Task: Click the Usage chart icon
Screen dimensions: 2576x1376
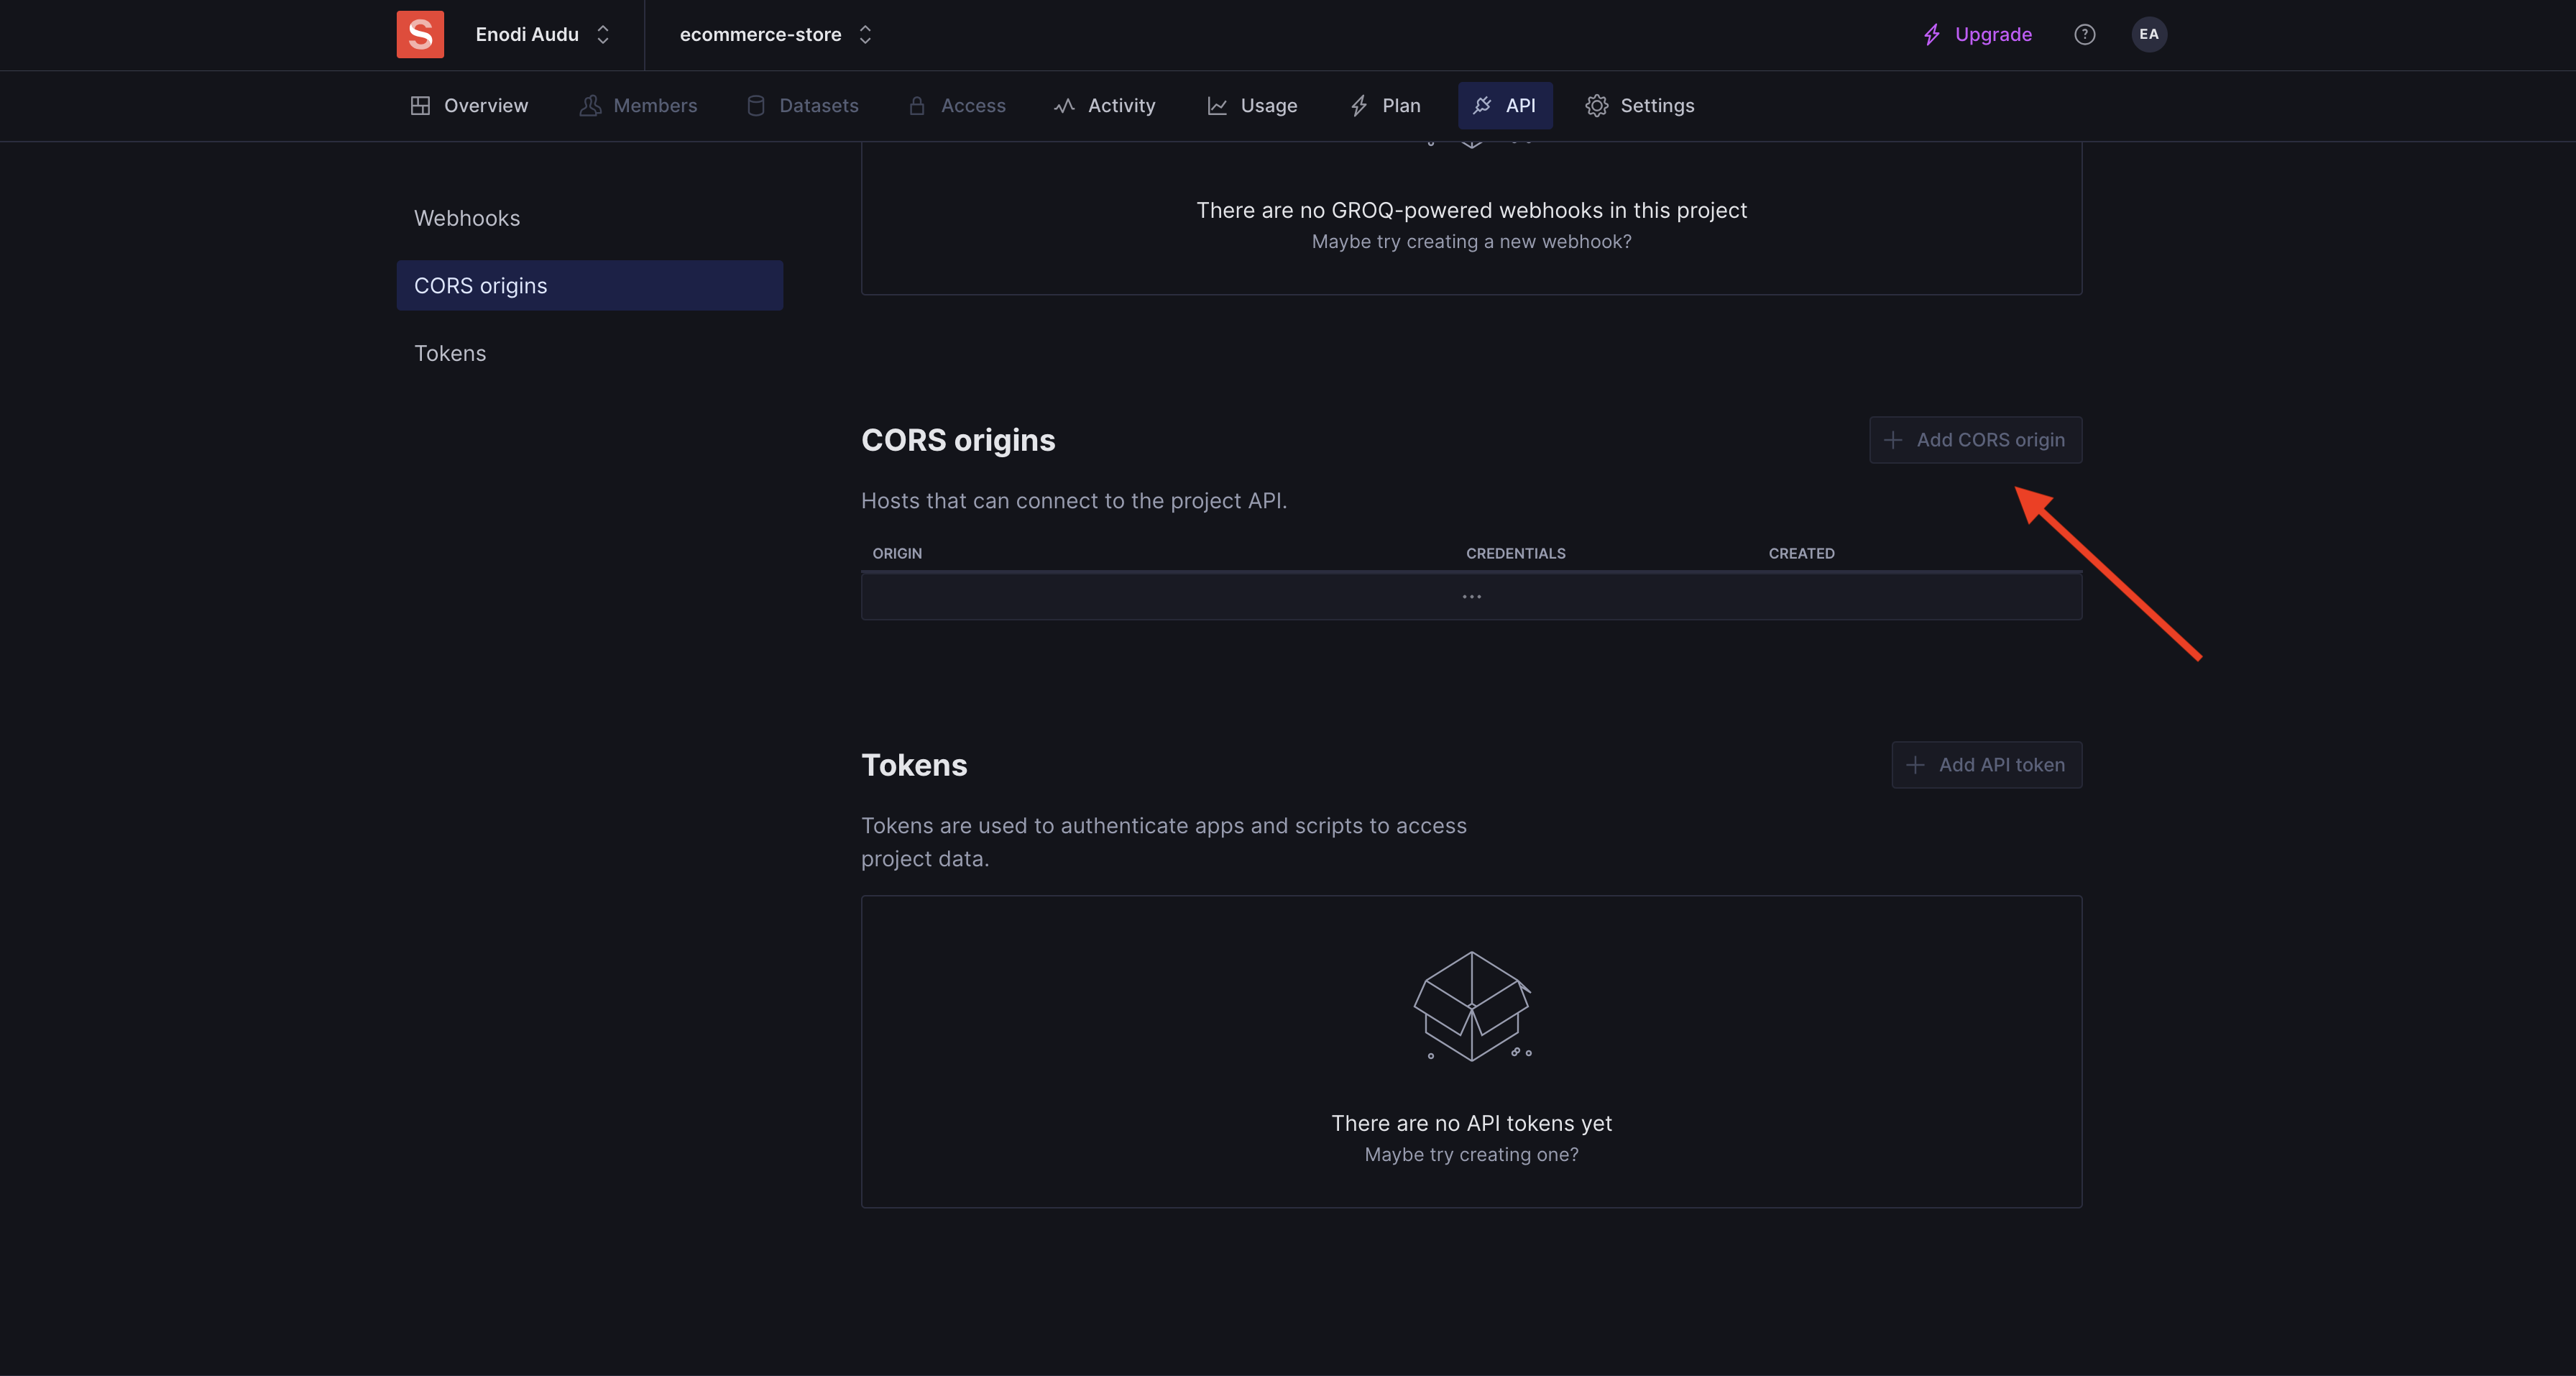Action: pyautogui.click(x=1216, y=105)
